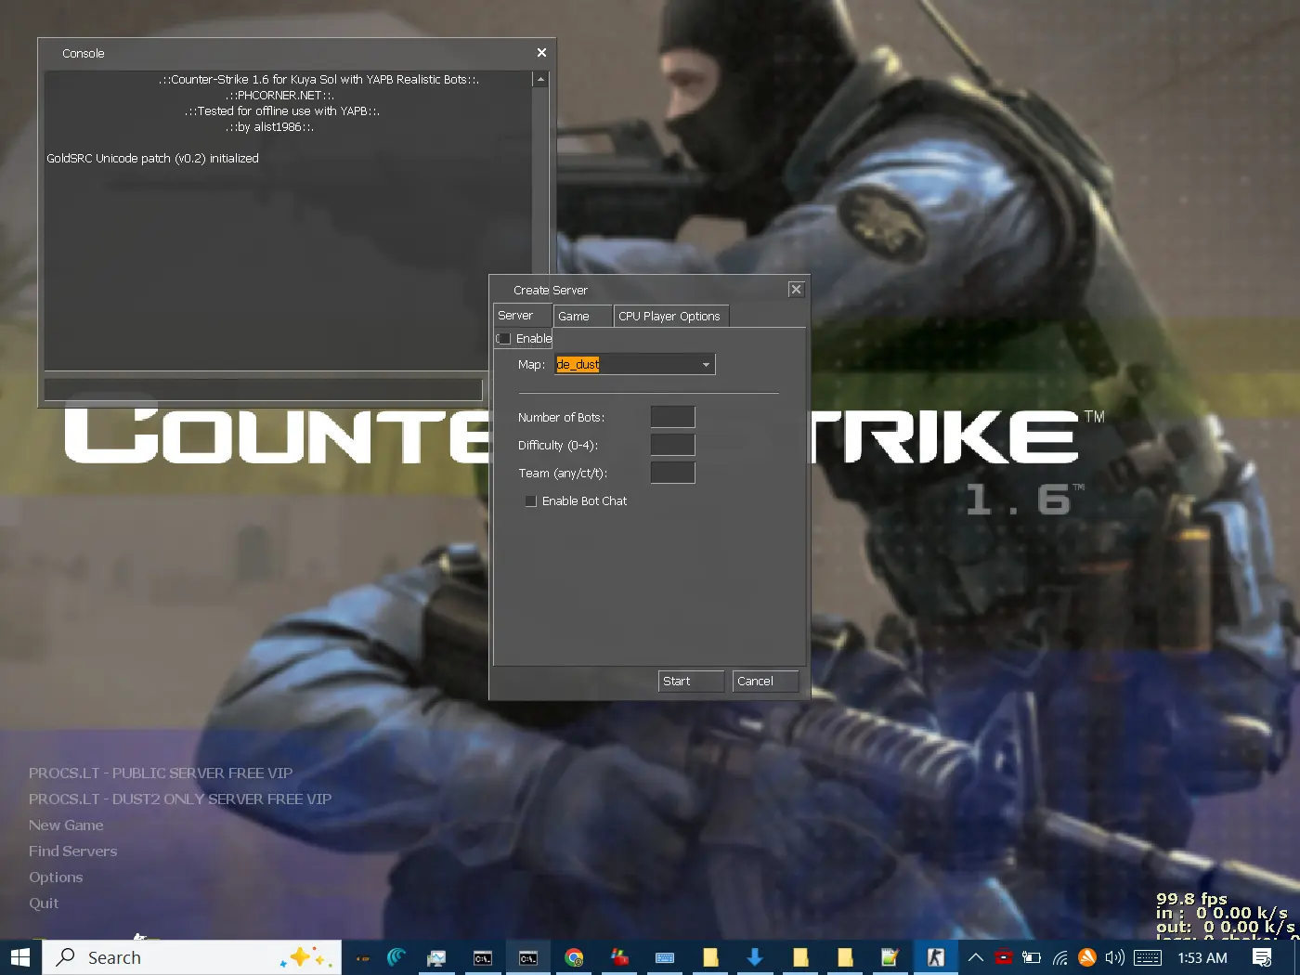This screenshot has height=975, width=1300.
Task: Click the PHCORNER.NET console line
Action: pos(279,96)
